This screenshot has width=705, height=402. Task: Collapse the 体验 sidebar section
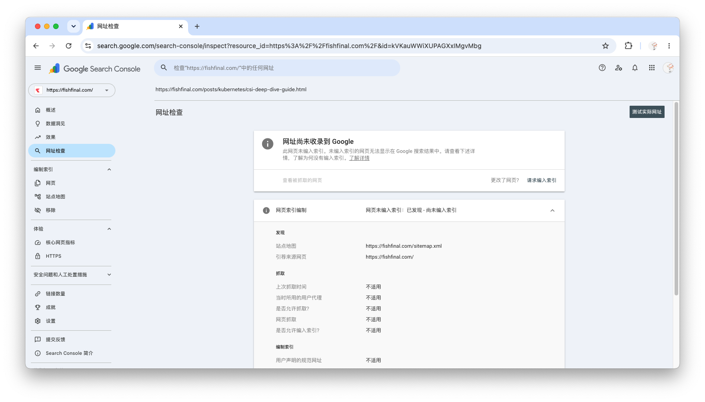click(x=109, y=229)
